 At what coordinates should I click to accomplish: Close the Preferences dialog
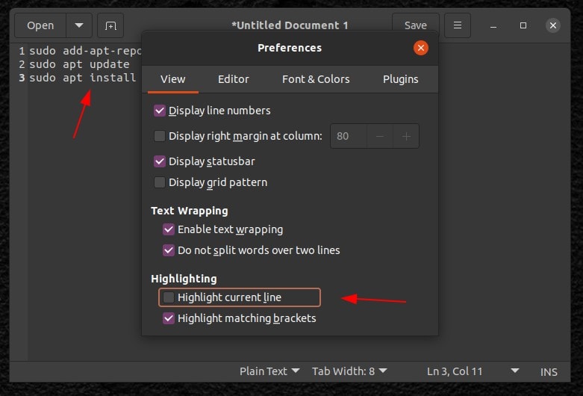coord(421,48)
